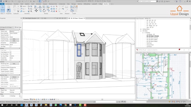Switch to the Annotate ribbon tab
The width and height of the screenshot is (191, 107).
[x=38, y=4]
